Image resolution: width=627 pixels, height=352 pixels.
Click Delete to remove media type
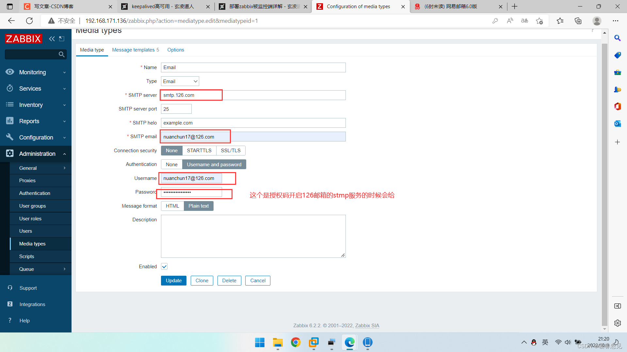[229, 281]
